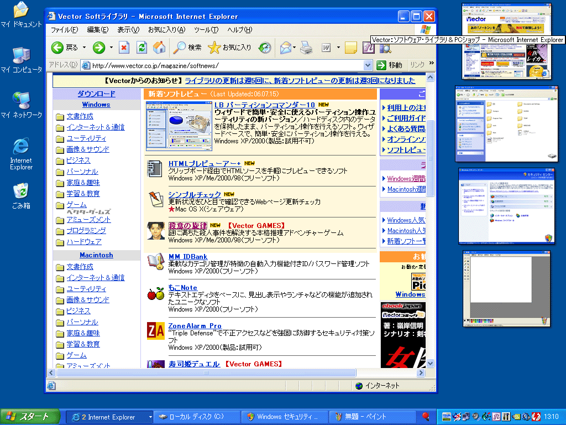This screenshot has height=425, width=566.
Task: Open the もこNote link
Action: point(182,288)
